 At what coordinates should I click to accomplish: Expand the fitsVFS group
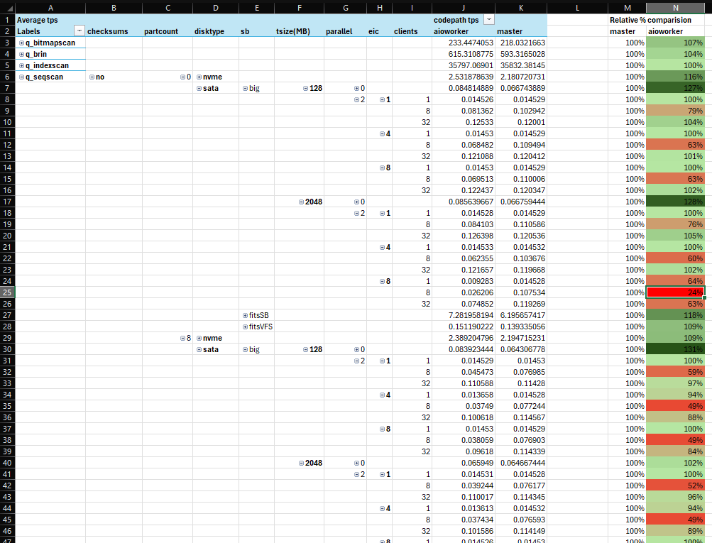pyautogui.click(x=245, y=327)
